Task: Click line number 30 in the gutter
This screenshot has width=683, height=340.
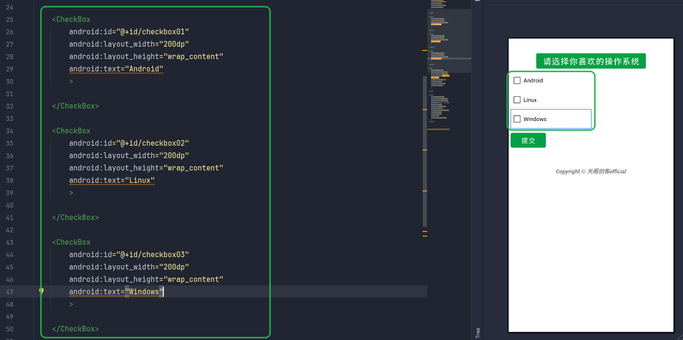Action: click(10, 81)
